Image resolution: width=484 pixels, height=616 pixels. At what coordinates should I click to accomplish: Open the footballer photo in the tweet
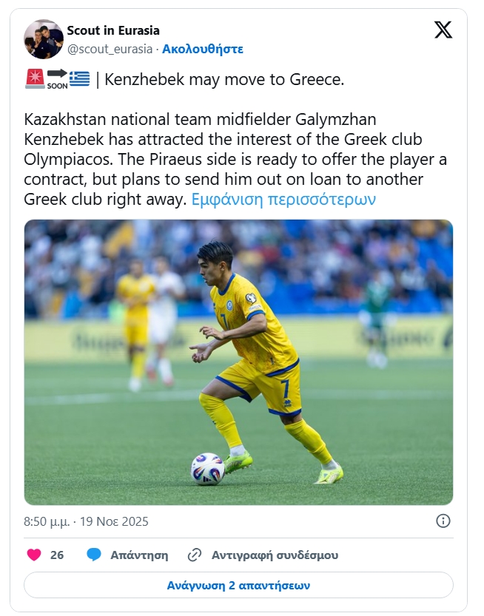[238, 362]
